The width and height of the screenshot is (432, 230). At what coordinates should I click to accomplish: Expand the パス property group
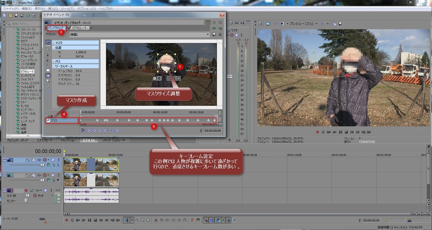[54, 62]
